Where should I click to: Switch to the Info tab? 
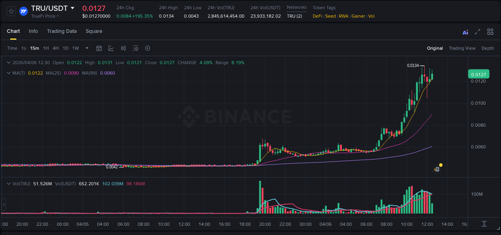(x=33, y=31)
